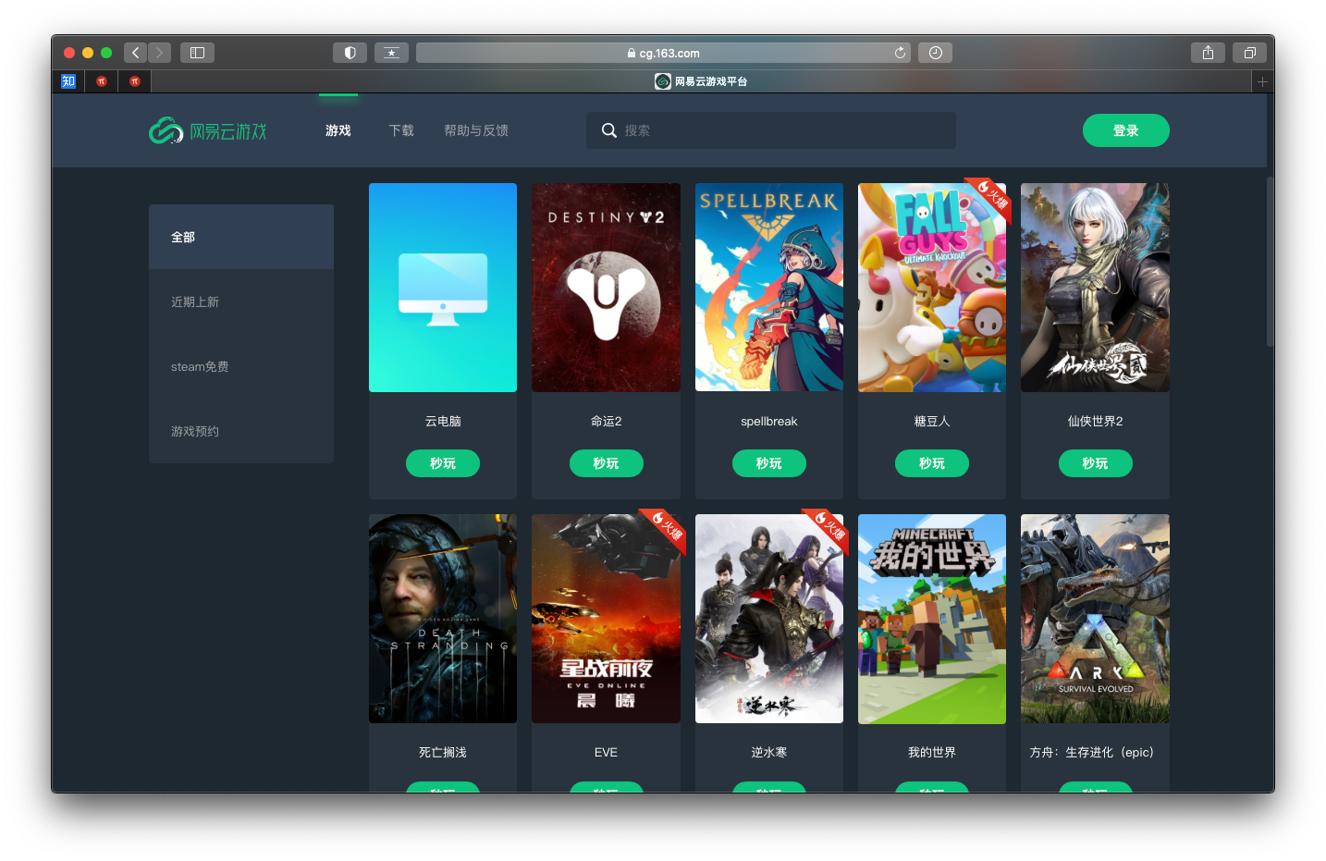Viewport: 1326px width, 861px height.
Task: Select the 全部 category in sidebar
Action: click(241, 237)
